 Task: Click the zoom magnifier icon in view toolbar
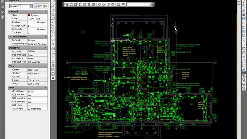pyautogui.click(x=124, y=4)
